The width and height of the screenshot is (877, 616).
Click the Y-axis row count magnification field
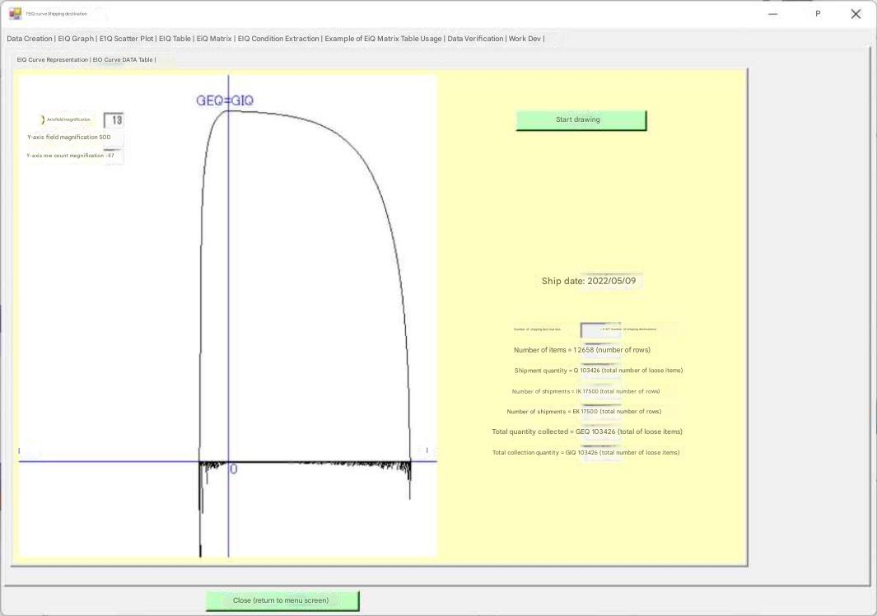[112, 156]
